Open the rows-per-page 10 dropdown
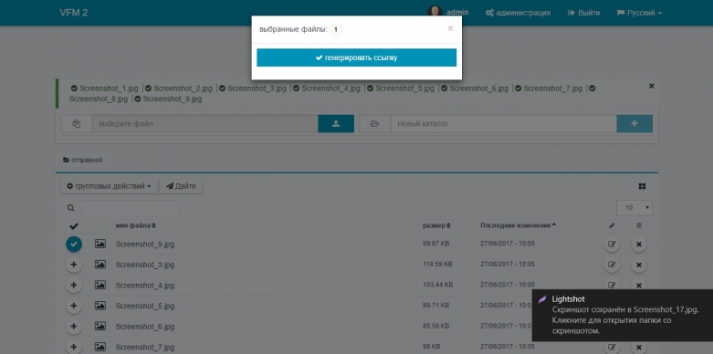The height and width of the screenshot is (354, 713). pos(634,208)
